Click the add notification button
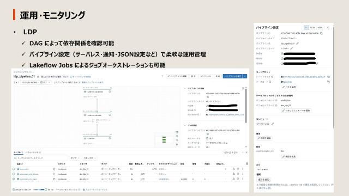 pyautogui.click(x=263, y=180)
